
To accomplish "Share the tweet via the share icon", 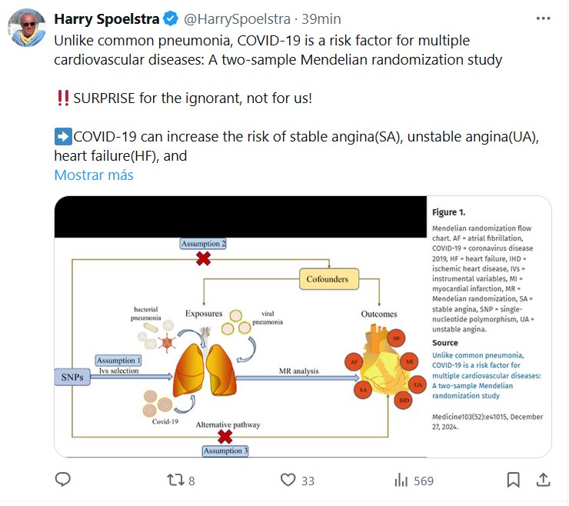I will [x=542, y=480].
